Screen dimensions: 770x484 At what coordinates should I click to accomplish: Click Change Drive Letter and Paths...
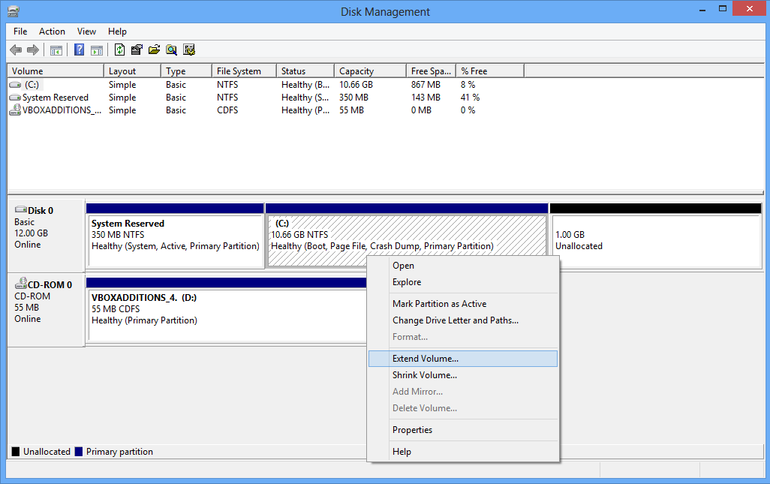click(455, 320)
